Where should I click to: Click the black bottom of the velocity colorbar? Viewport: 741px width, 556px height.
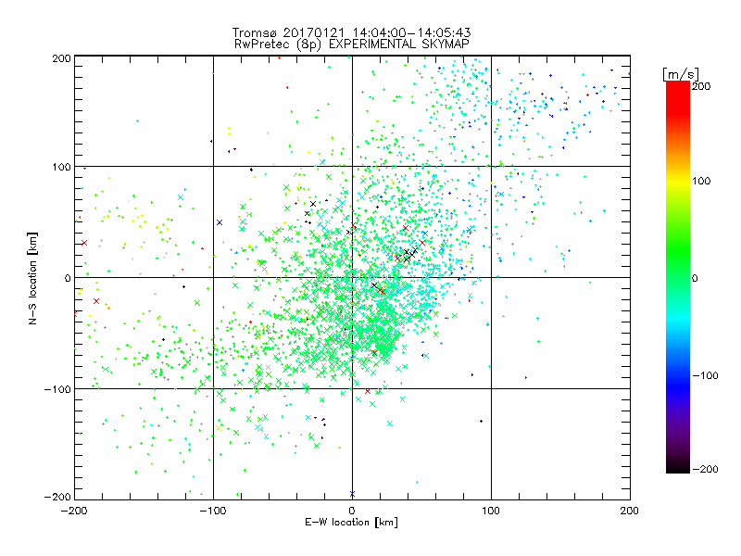678,467
